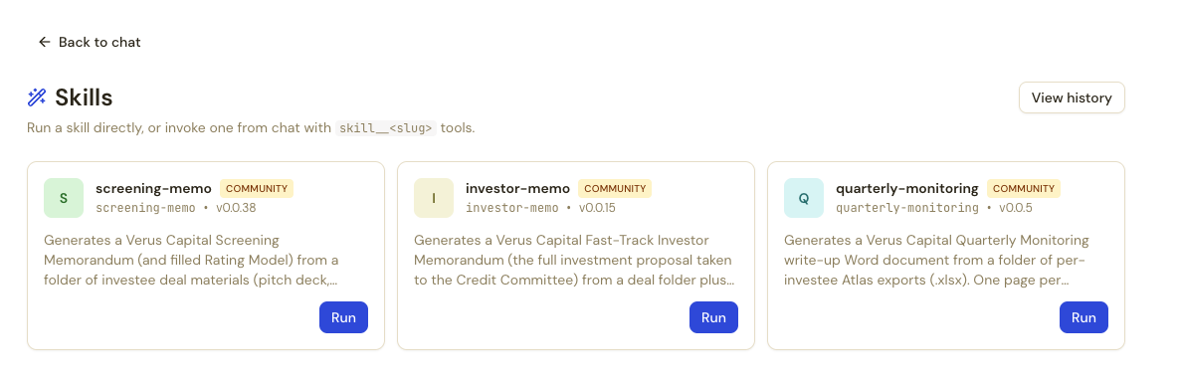Screen dimensions: 1180x383
Task: Click the COMMUNITY badge on screening-memo
Action: coord(257,189)
